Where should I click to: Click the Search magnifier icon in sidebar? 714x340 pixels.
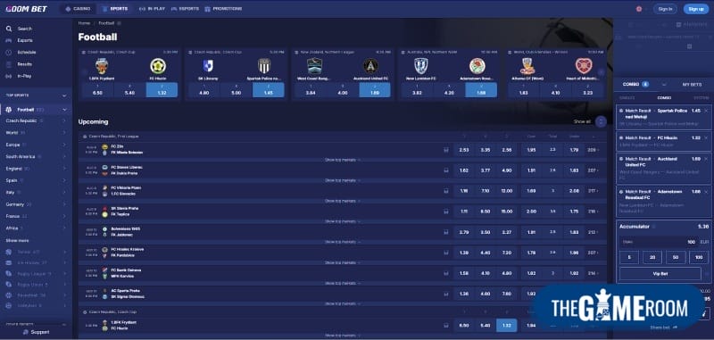9,29
